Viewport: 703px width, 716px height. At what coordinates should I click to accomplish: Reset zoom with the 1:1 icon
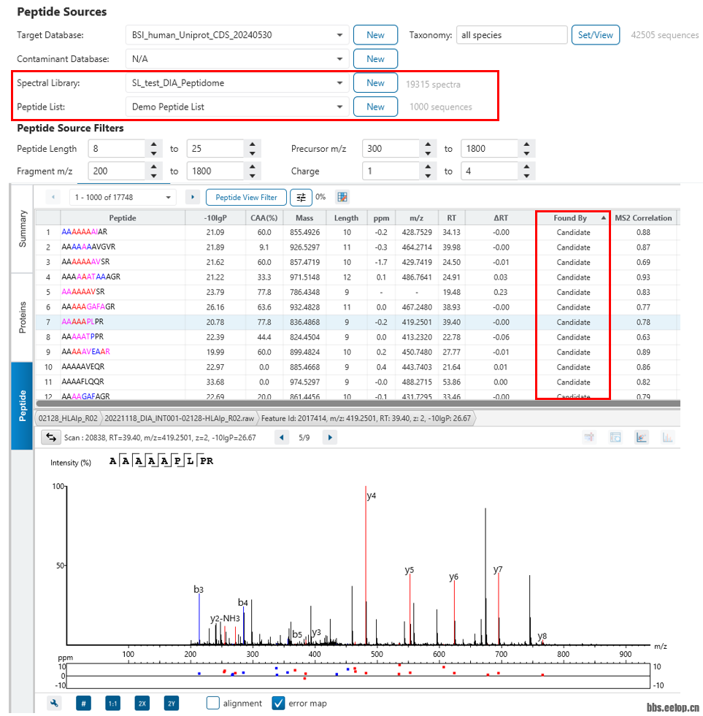click(x=113, y=703)
